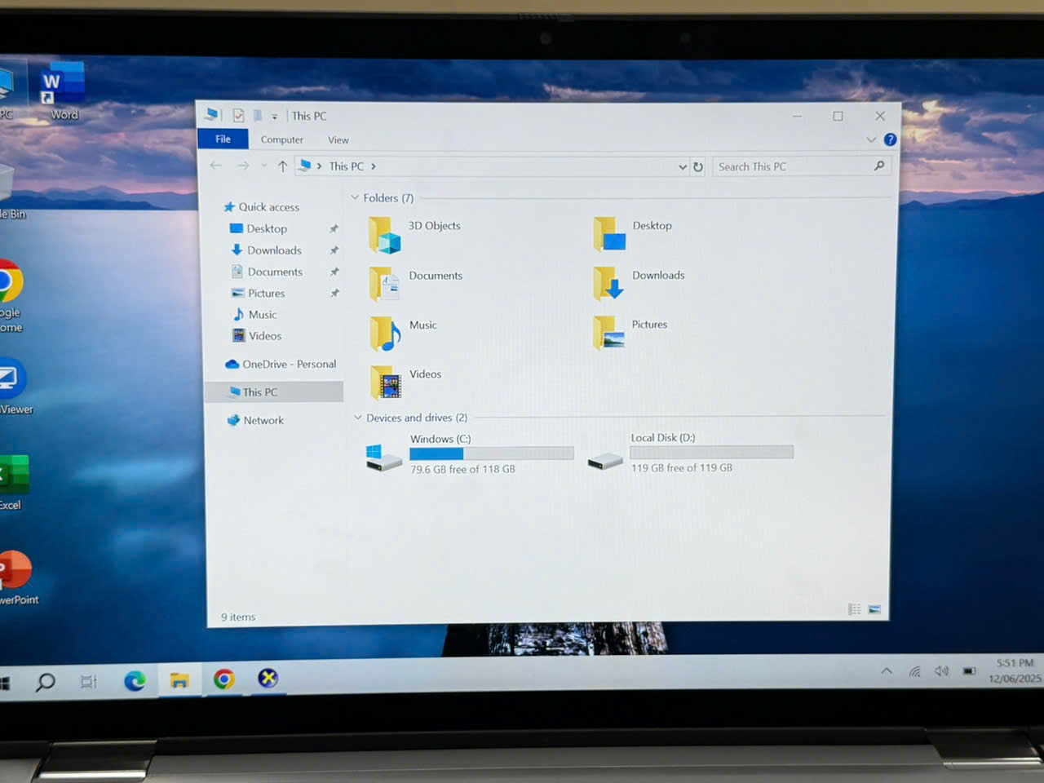
Task: Select Videos in the navigation pane
Action: [265, 336]
